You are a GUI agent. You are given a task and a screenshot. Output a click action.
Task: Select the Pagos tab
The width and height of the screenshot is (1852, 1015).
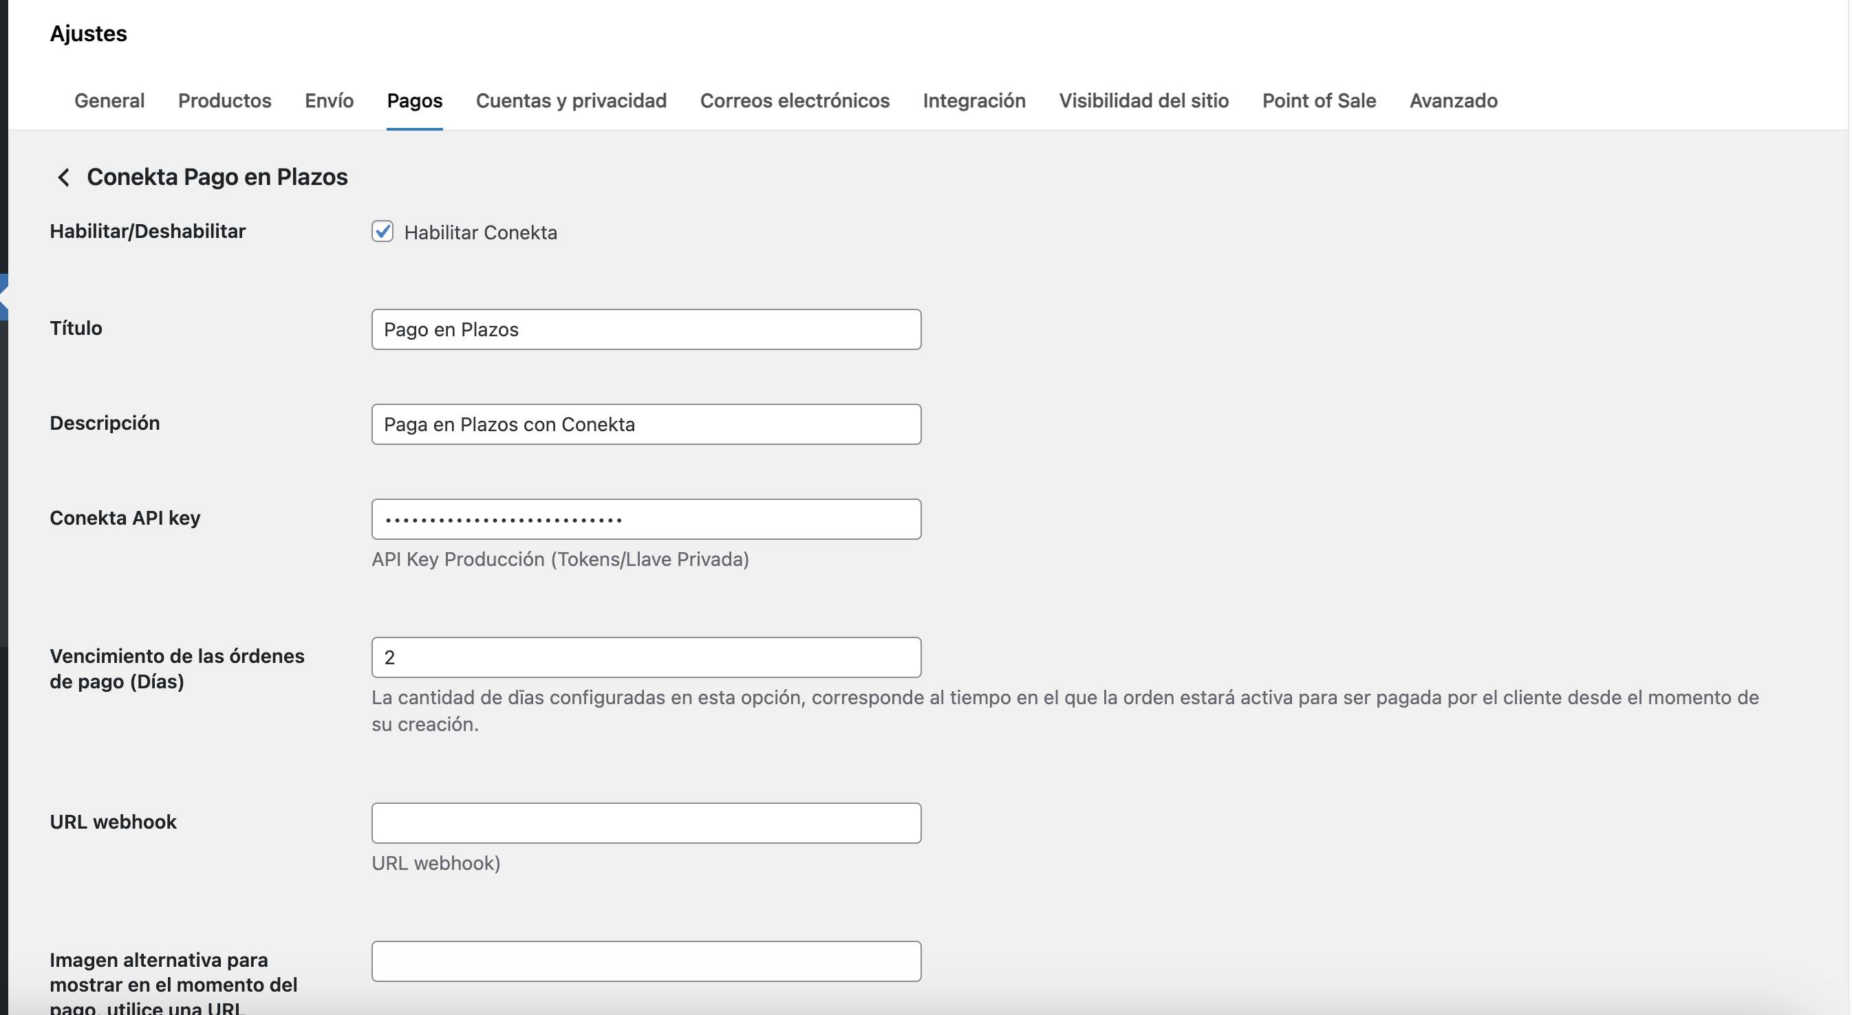pos(415,100)
